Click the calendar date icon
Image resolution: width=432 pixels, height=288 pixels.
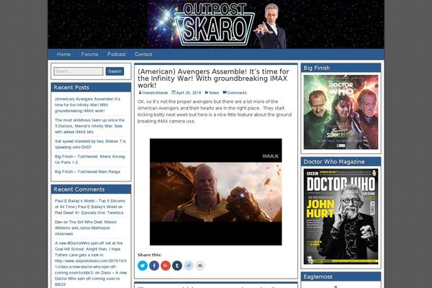(174, 93)
